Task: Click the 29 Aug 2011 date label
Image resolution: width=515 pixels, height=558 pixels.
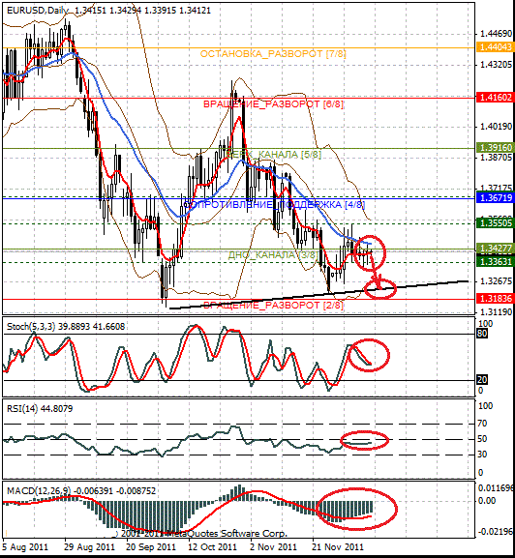Action: click(90, 546)
